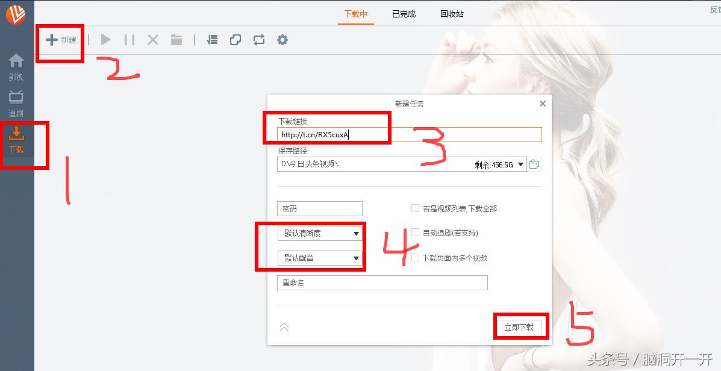
Task: Click the delete task X icon
Action: pos(152,40)
